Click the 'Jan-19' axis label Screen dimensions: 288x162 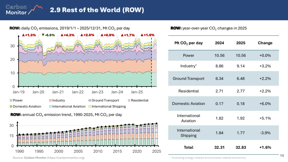tap(19, 92)
